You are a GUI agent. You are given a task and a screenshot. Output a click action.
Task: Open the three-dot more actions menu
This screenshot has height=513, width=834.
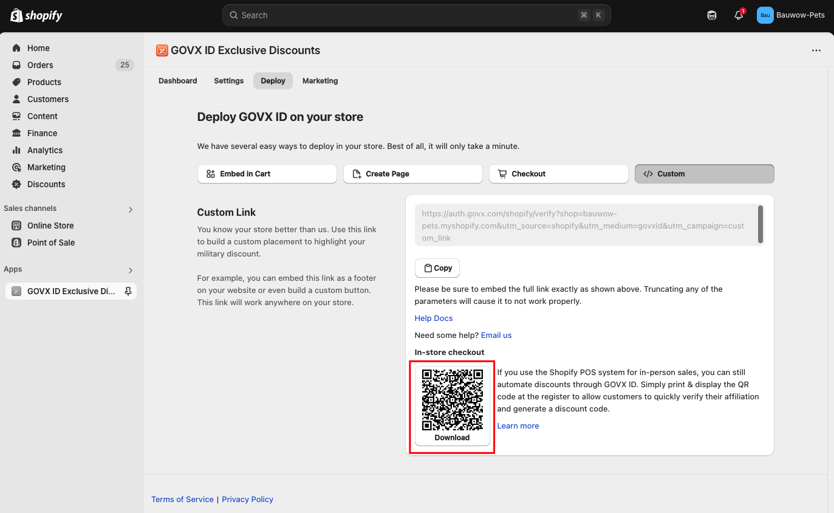(x=816, y=50)
